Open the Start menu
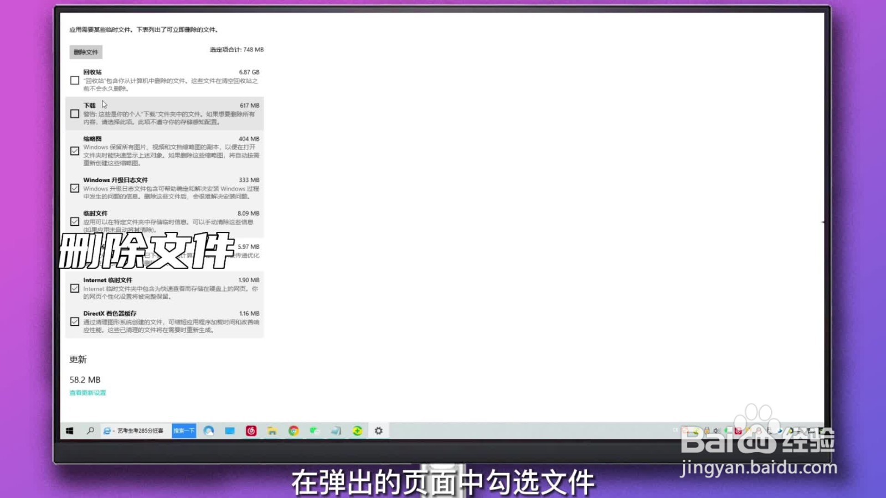 (x=70, y=430)
